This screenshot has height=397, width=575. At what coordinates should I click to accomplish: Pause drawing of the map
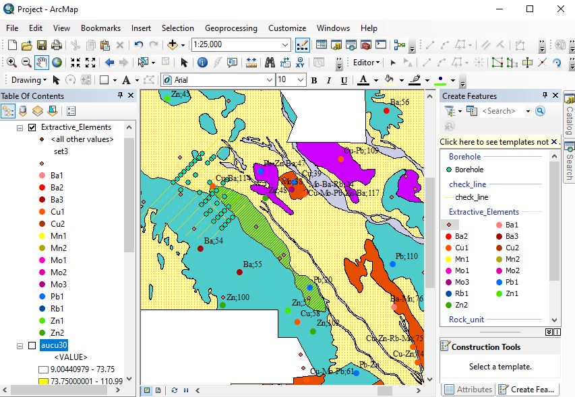point(186,390)
